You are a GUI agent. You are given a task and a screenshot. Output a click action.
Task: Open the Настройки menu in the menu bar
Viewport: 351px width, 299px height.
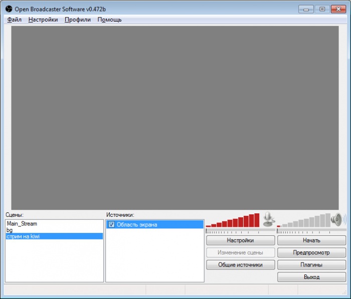coord(43,20)
